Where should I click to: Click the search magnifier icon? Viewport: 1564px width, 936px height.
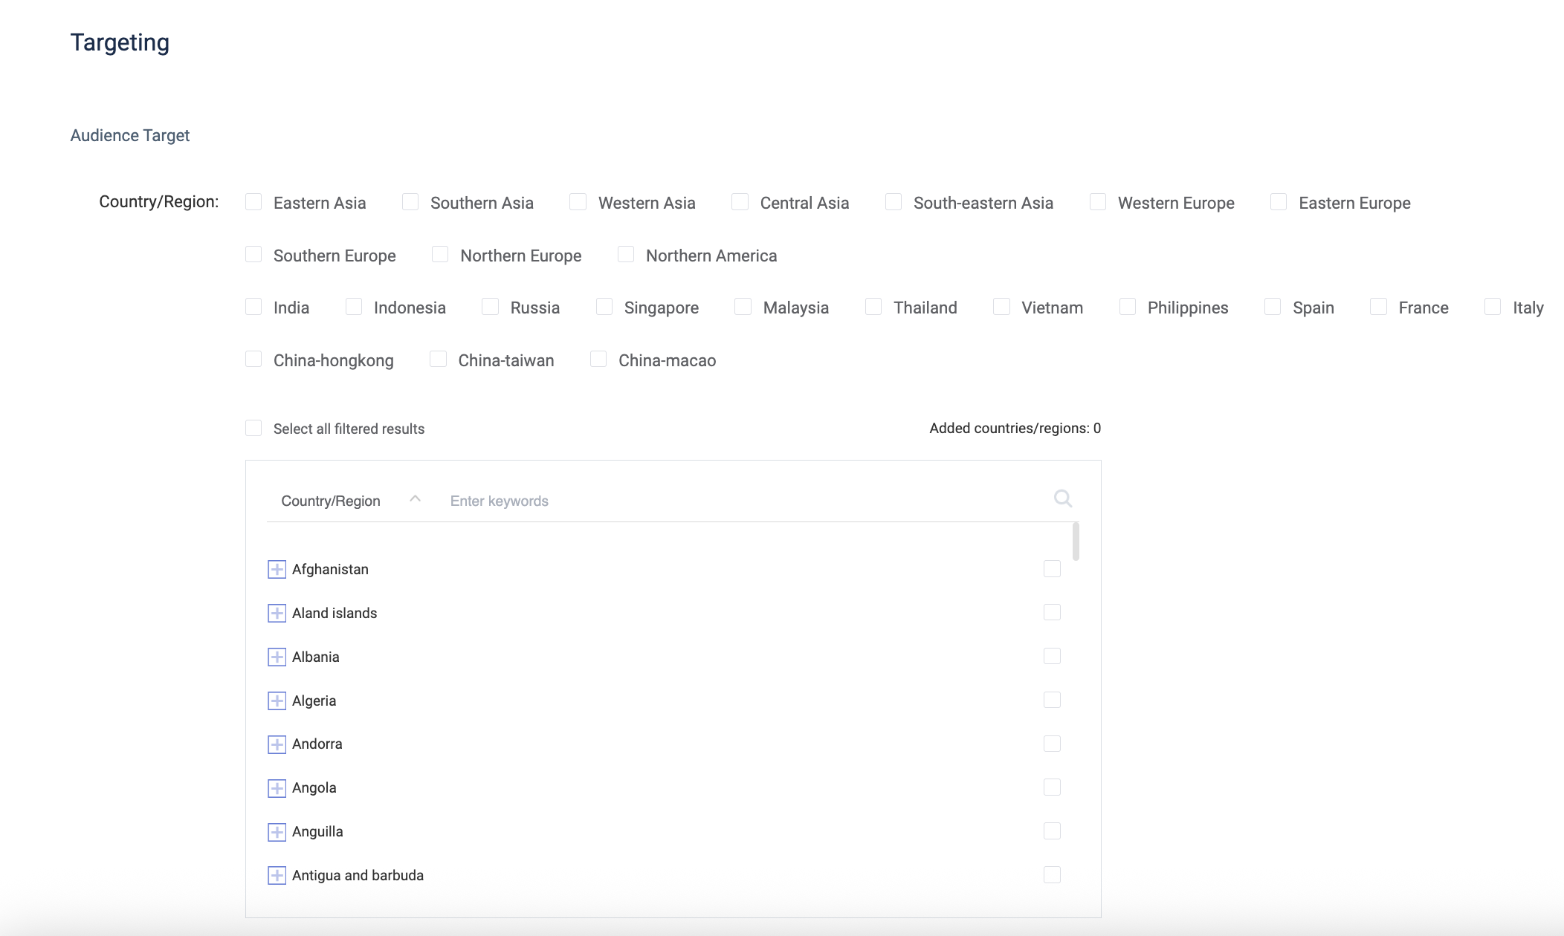click(1062, 498)
